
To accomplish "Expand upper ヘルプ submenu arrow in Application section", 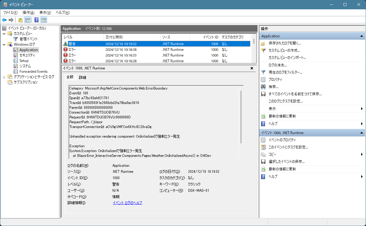I will coord(362,124).
